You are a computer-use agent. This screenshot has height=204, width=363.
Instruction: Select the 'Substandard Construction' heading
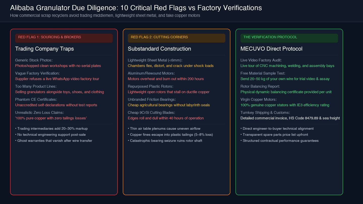pyautogui.click(x=159, y=49)
